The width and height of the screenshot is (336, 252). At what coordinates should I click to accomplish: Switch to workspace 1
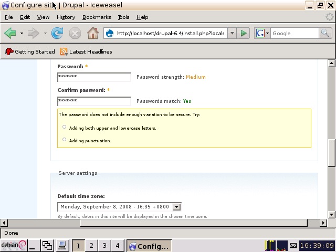[78, 246]
